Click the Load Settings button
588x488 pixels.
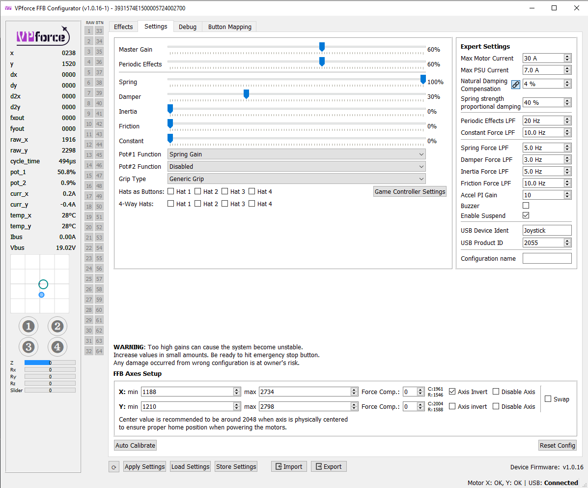191,466
